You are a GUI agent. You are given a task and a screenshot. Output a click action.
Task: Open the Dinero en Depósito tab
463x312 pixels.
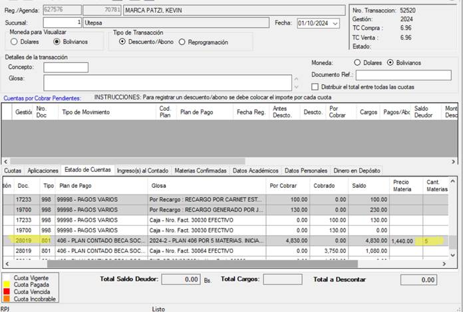[x=357, y=171]
